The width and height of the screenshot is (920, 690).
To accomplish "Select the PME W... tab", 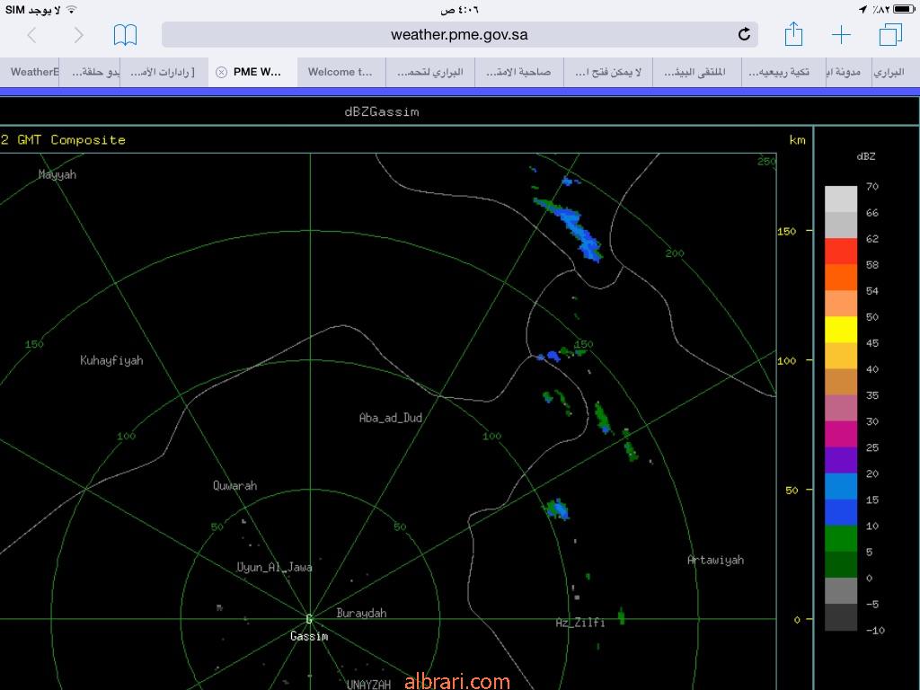I will click(x=252, y=72).
